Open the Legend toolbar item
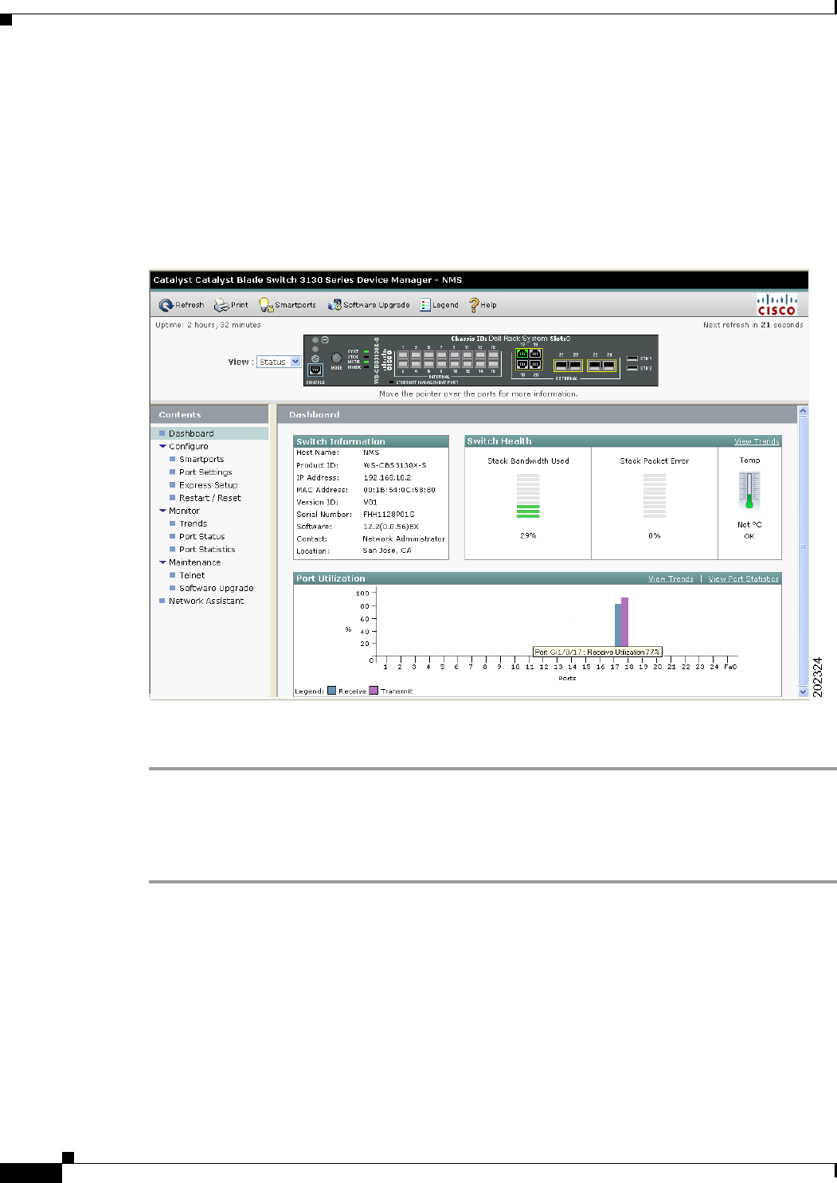The image size is (837, 1183). point(440,305)
